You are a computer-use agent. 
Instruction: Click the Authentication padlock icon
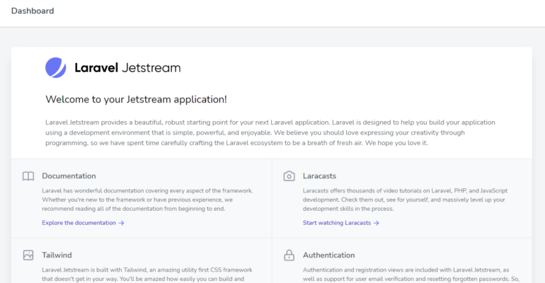click(x=289, y=255)
